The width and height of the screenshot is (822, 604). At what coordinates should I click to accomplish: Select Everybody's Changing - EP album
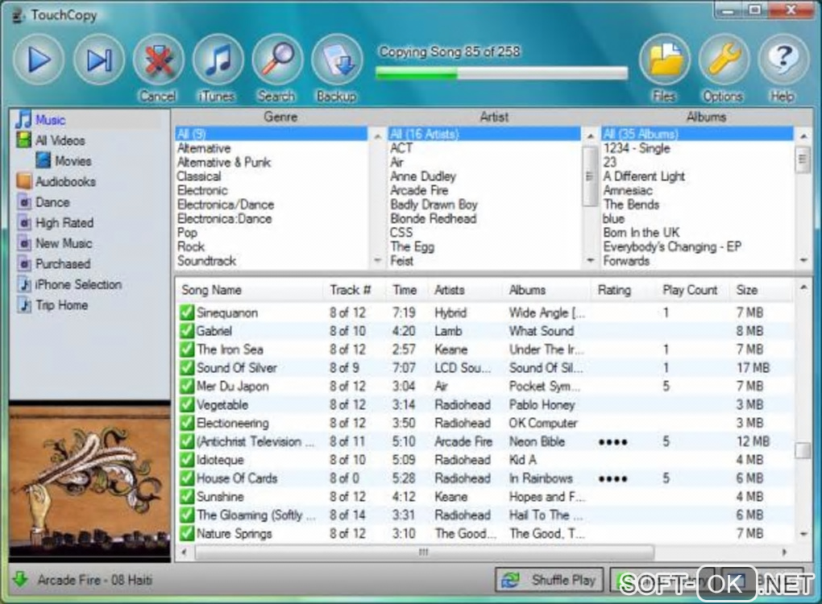tap(672, 246)
